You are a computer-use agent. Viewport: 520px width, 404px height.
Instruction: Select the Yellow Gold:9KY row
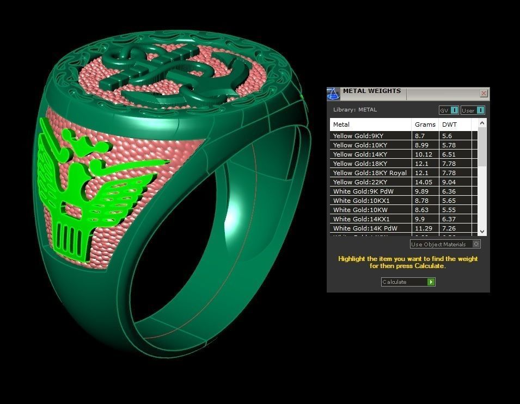click(403, 136)
